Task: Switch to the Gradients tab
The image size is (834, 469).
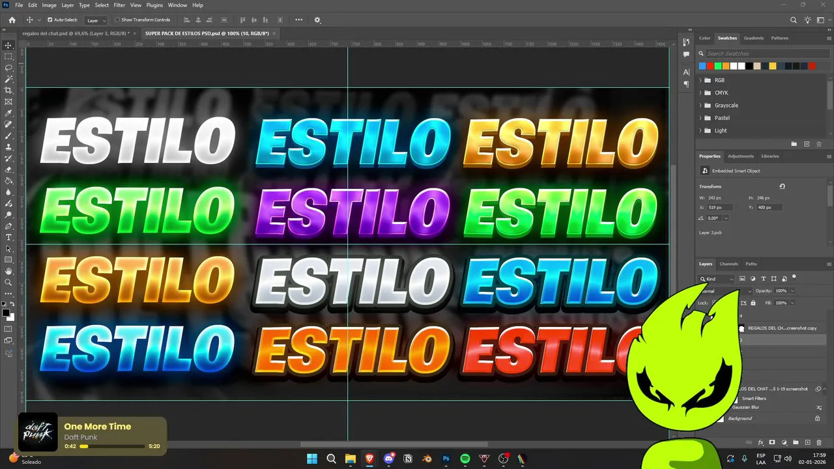Action: tap(754, 38)
